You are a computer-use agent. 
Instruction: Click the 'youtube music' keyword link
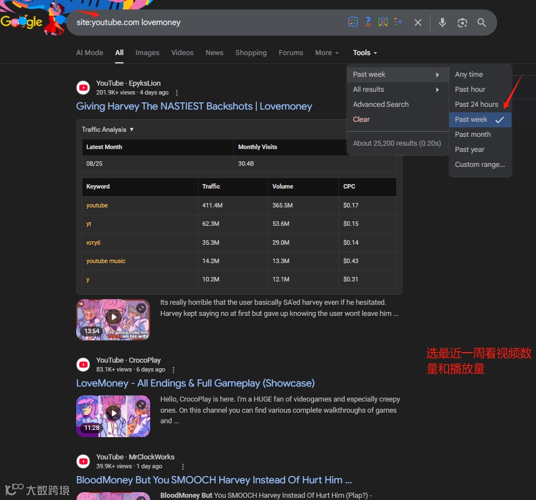click(x=106, y=261)
